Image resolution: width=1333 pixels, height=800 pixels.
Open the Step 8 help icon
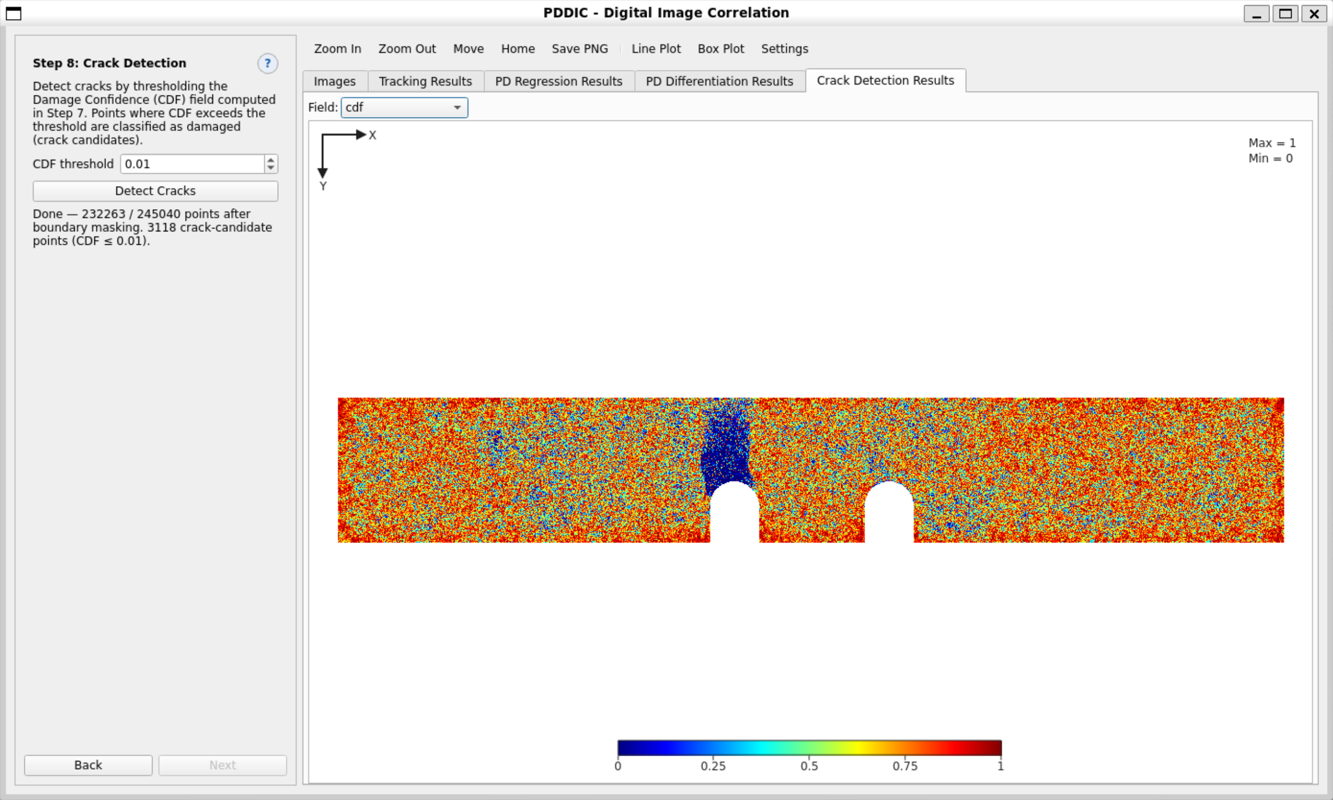coord(267,64)
